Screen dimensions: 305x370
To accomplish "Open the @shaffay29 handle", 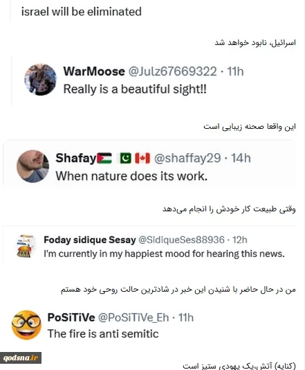I will coord(187,159).
